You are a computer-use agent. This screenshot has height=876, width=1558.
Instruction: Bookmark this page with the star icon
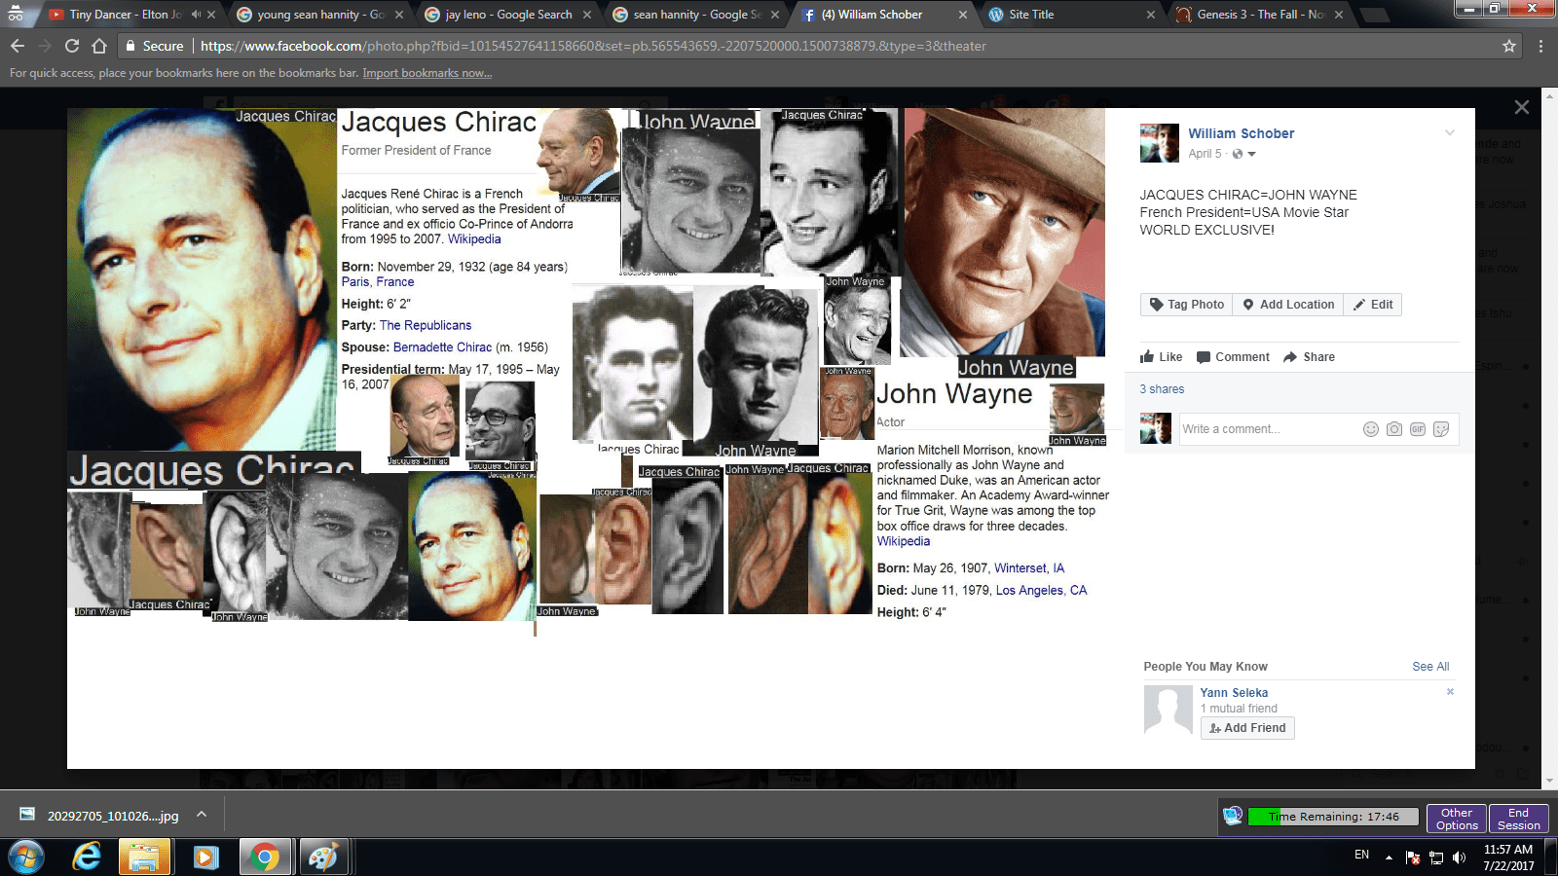click(x=1509, y=46)
